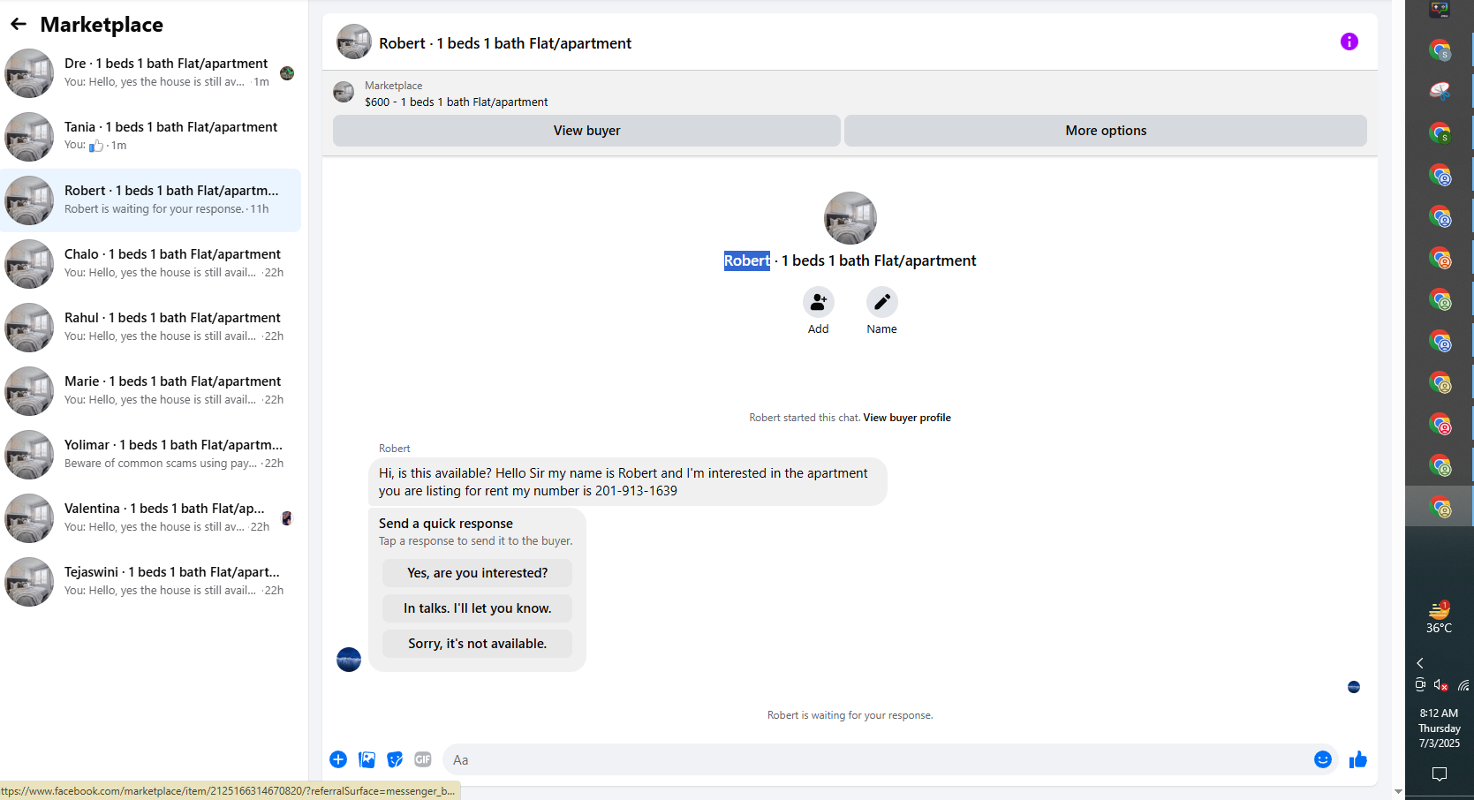
Task: Open the network Wi-Fi tray icon
Action: (x=1463, y=685)
